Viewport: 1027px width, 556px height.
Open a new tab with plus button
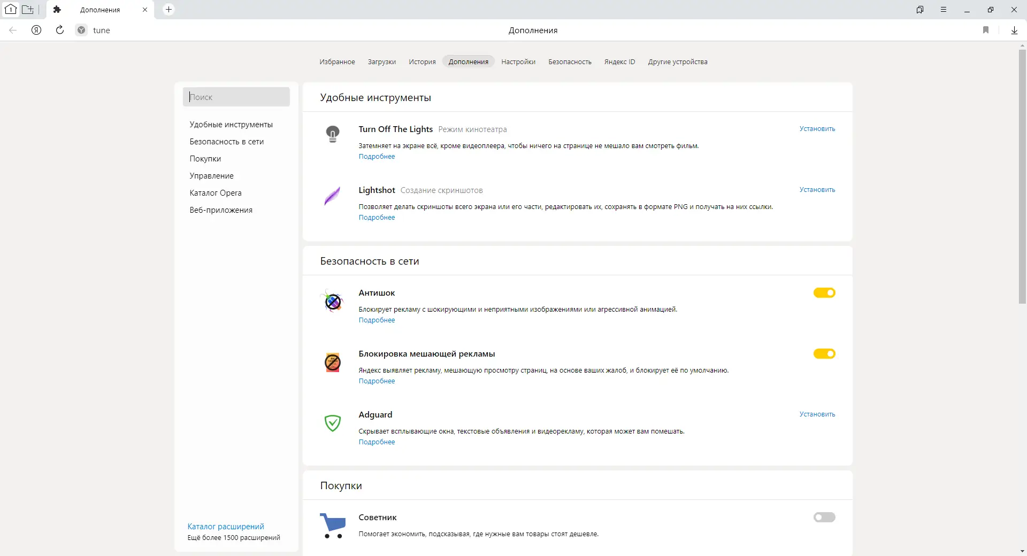168,10
